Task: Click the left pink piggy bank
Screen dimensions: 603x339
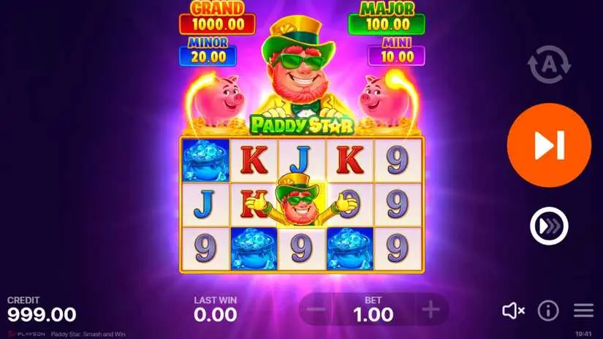Action: point(220,99)
